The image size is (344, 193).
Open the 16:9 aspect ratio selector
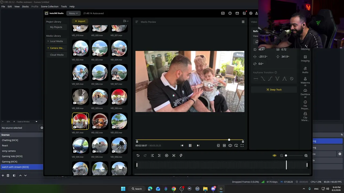point(218,146)
